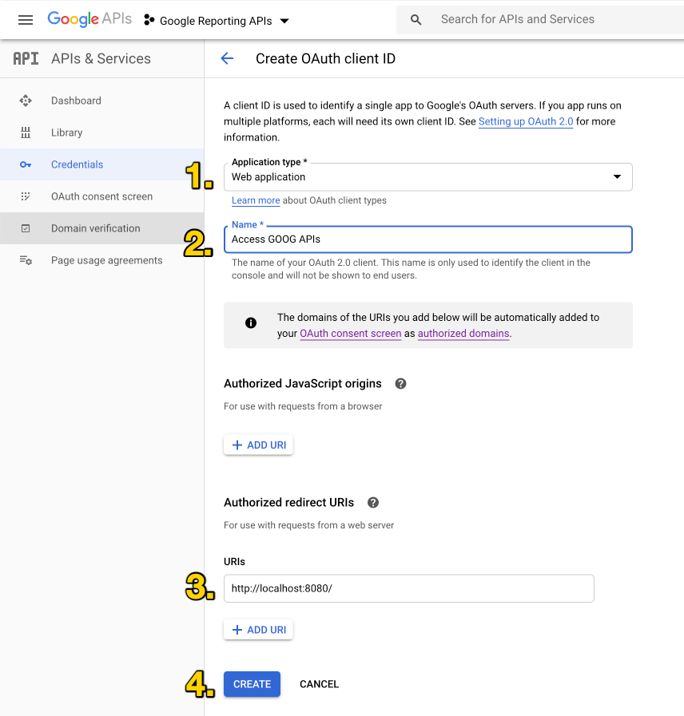Open Page usage agreements in sidebar
This screenshot has height=716, width=684.
click(102, 260)
